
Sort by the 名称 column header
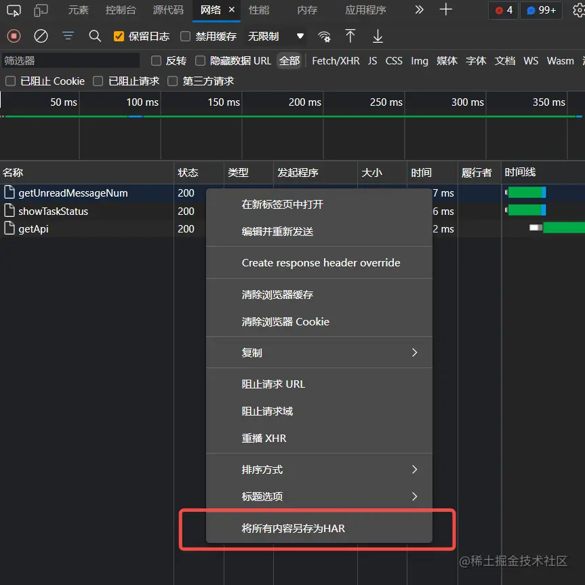(x=87, y=172)
